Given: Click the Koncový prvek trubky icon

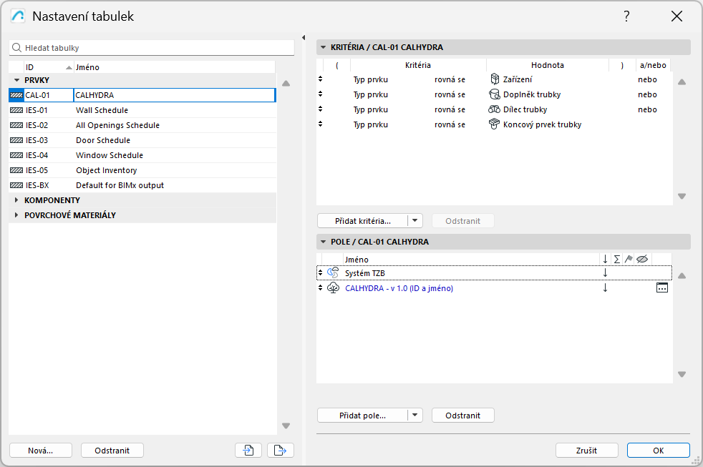Looking at the screenshot, I should [x=494, y=124].
